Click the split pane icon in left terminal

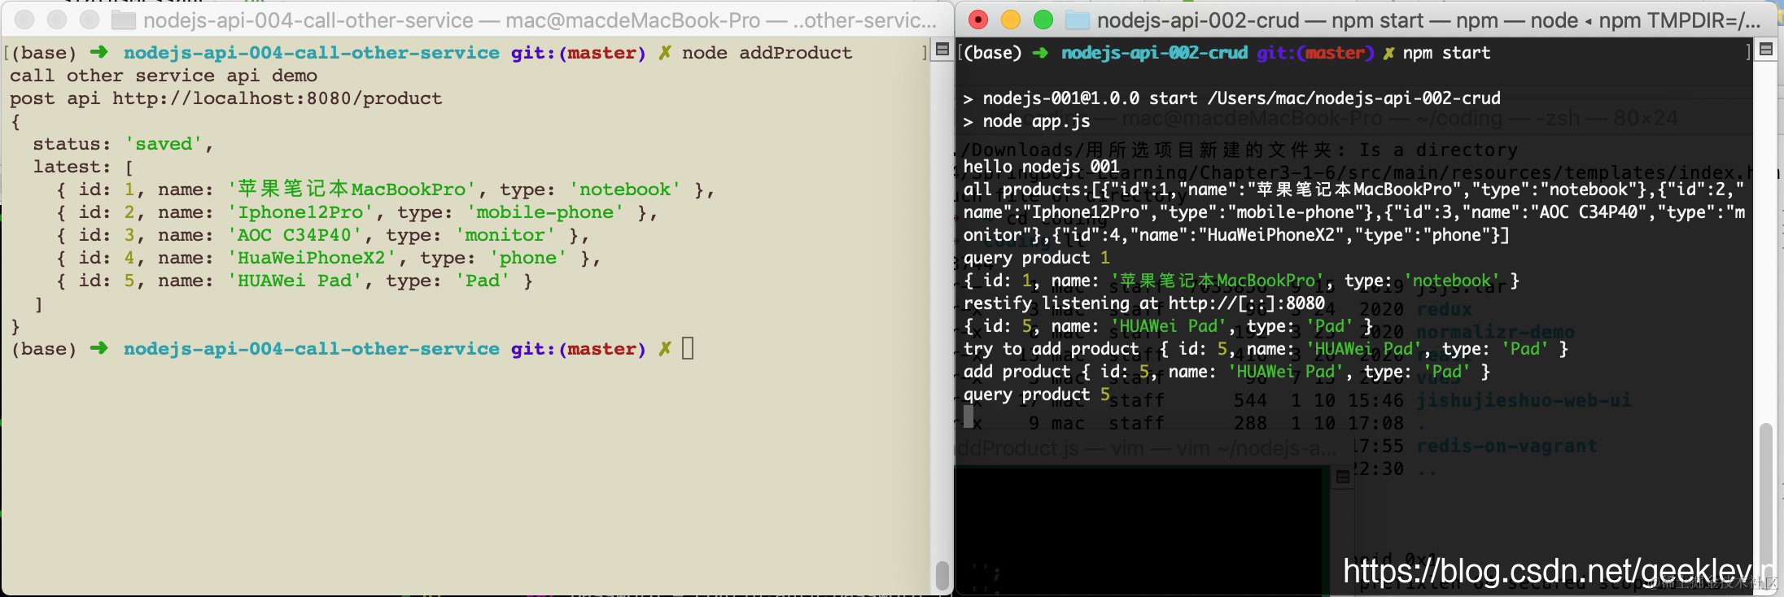click(x=942, y=50)
